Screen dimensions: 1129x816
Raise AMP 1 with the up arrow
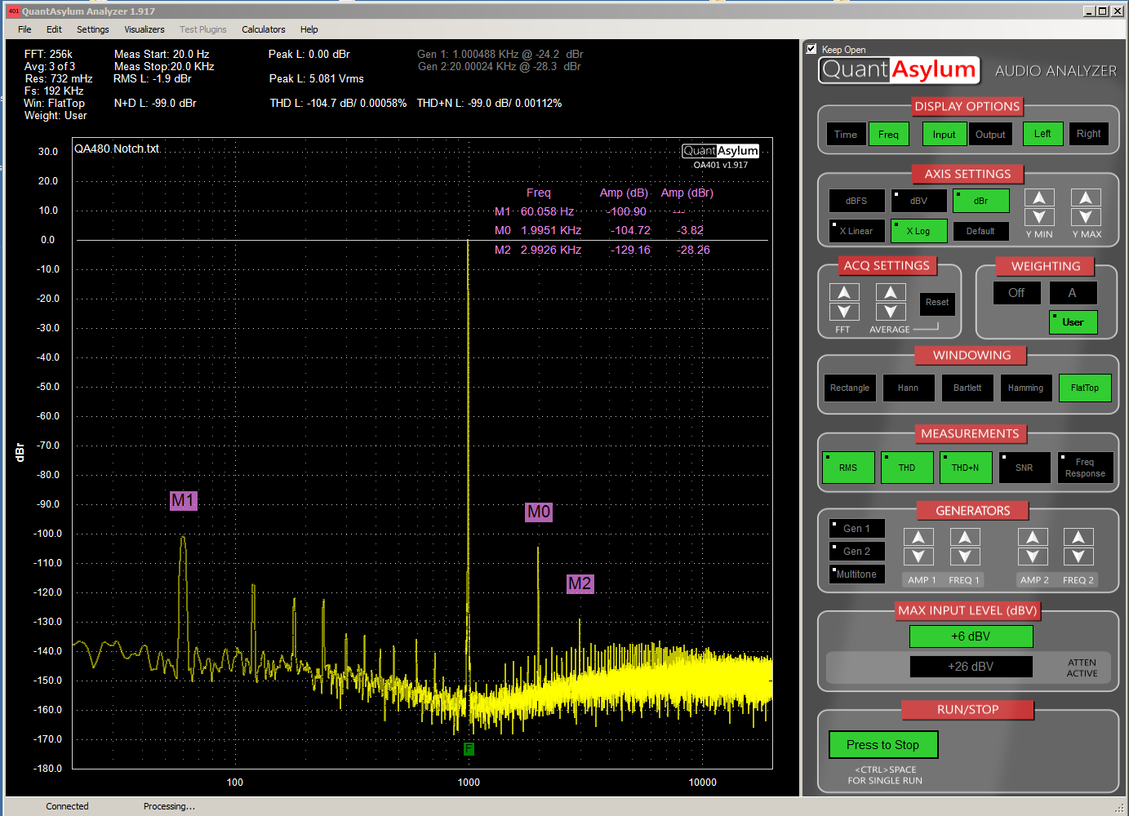click(918, 537)
